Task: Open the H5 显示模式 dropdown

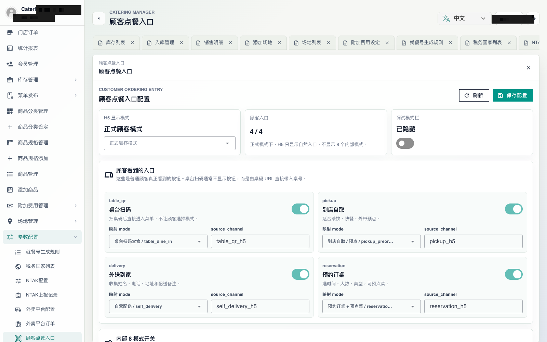Action: [x=170, y=143]
